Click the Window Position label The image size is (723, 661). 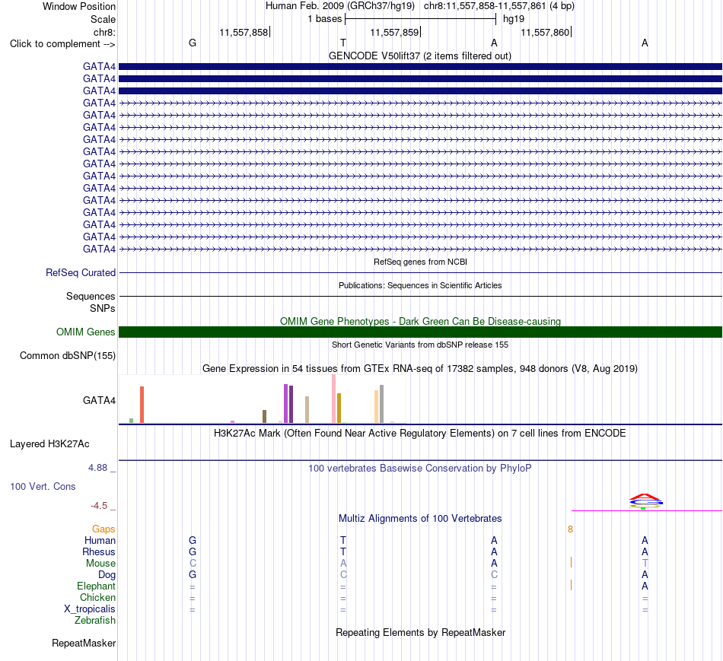(x=79, y=6)
